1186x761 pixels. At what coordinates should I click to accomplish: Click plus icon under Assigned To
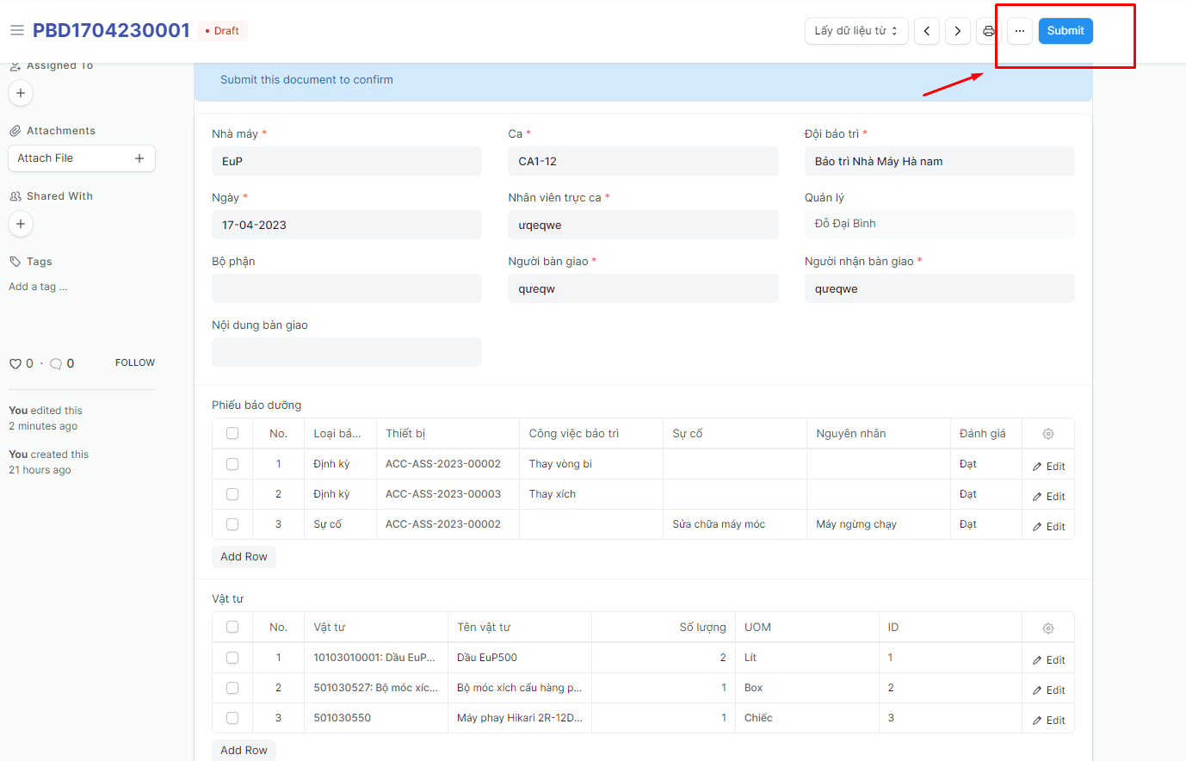tap(21, 93)
